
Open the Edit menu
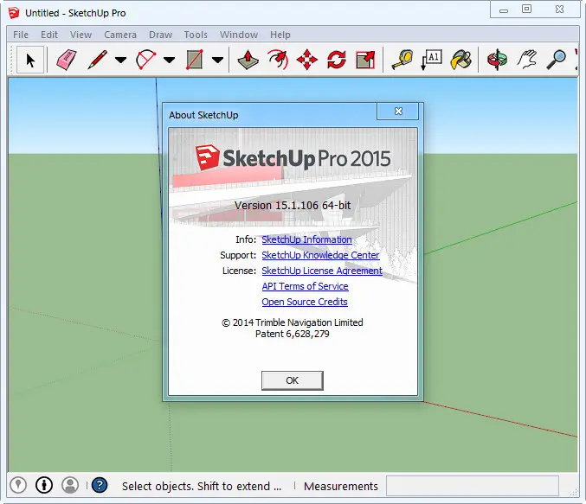coord(49,35)
